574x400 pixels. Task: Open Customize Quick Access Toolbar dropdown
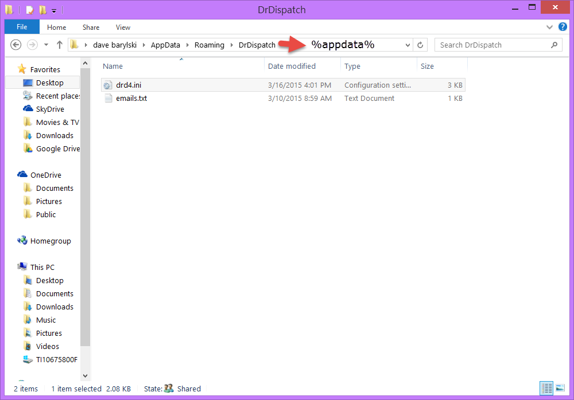54,10
